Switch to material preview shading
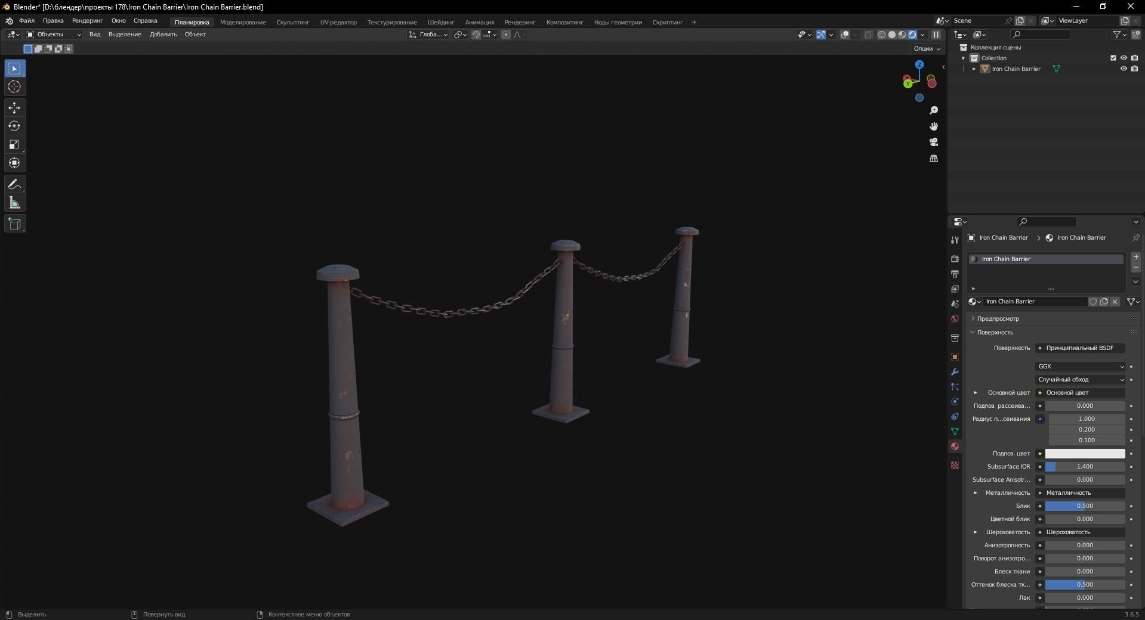This screenshot has width=1145, height=620. (902, 35)
